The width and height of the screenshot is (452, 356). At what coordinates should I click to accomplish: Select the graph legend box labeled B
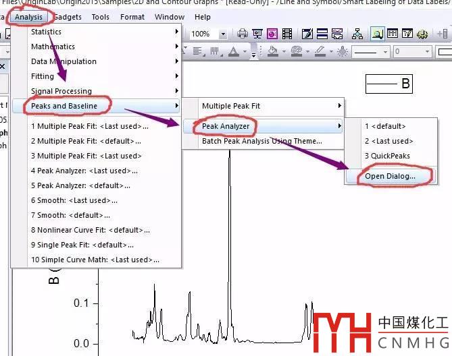[389, 84]
